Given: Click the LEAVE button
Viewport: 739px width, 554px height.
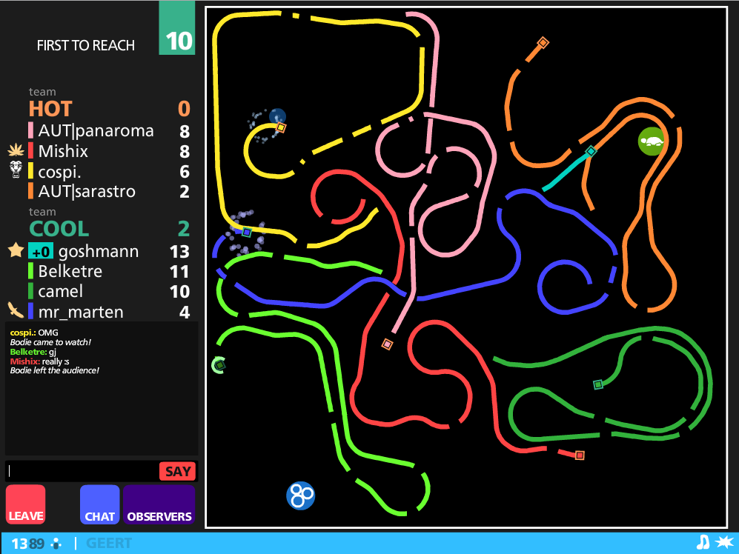Looking at the screenshot, I should point(25,504).
